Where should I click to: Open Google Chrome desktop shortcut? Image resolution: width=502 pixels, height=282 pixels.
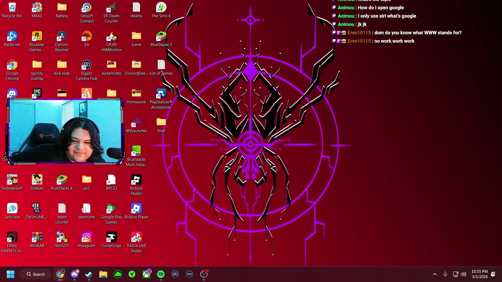click(12, 70)
